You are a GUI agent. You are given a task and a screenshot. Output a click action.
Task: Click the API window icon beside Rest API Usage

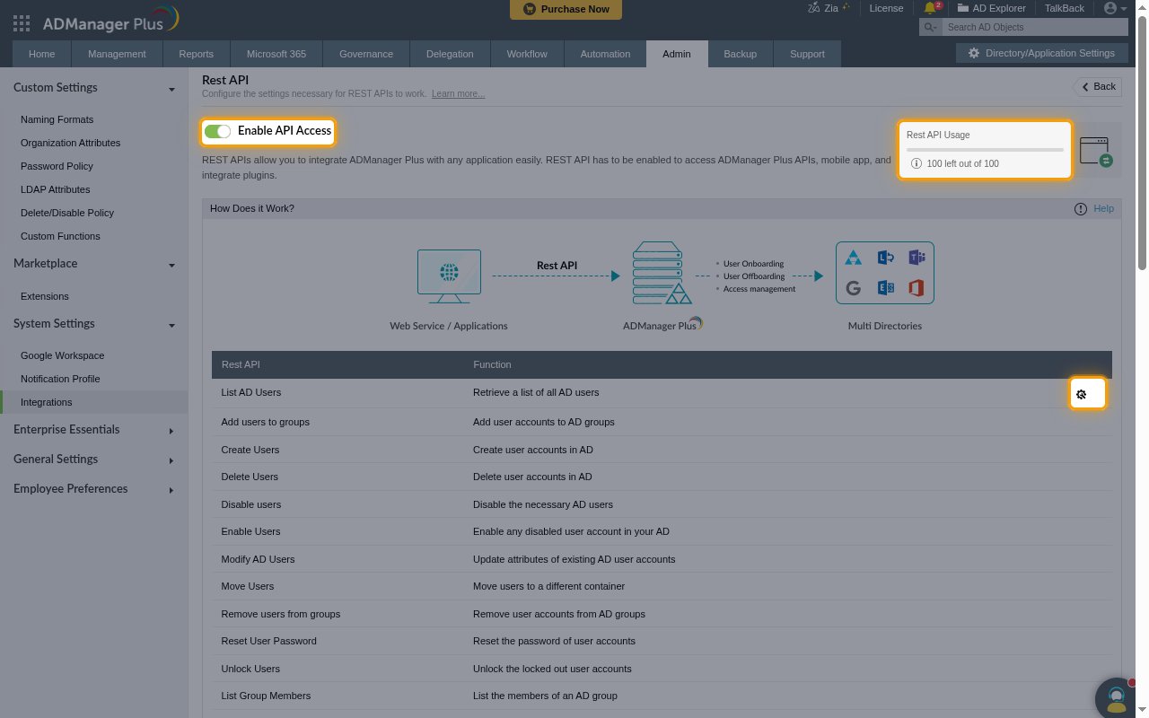pyautogui.click(x=1095, y=150)
